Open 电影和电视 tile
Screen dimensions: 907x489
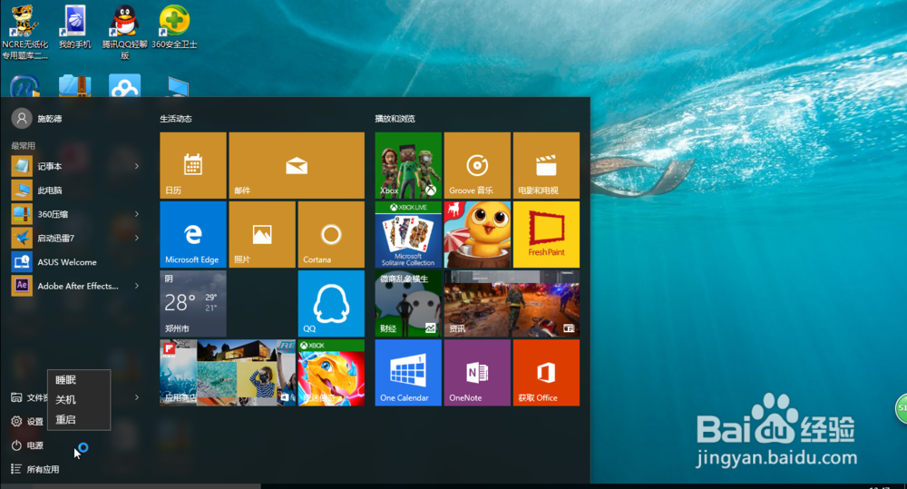coord(546,165)
